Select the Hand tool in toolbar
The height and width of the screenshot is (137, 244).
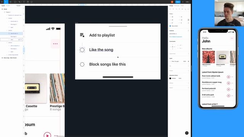(x=28, y=2)
